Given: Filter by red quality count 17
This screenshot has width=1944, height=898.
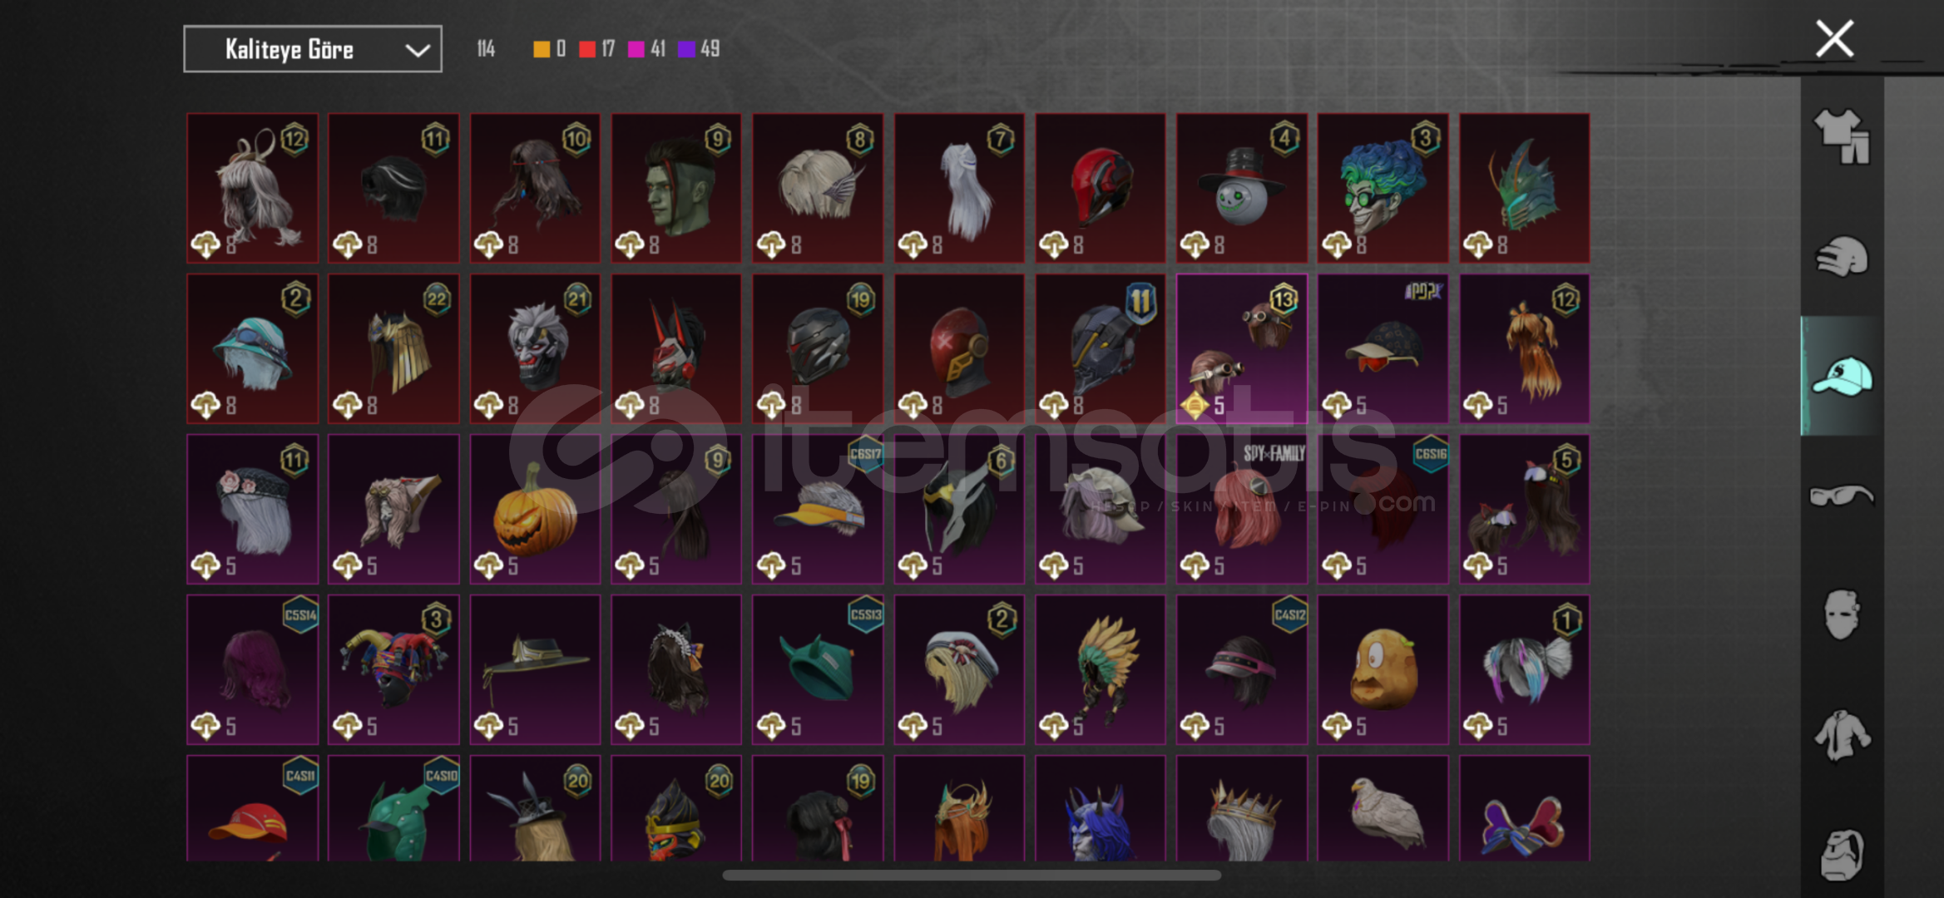Looking at the screenshot, I should point(596,49).
